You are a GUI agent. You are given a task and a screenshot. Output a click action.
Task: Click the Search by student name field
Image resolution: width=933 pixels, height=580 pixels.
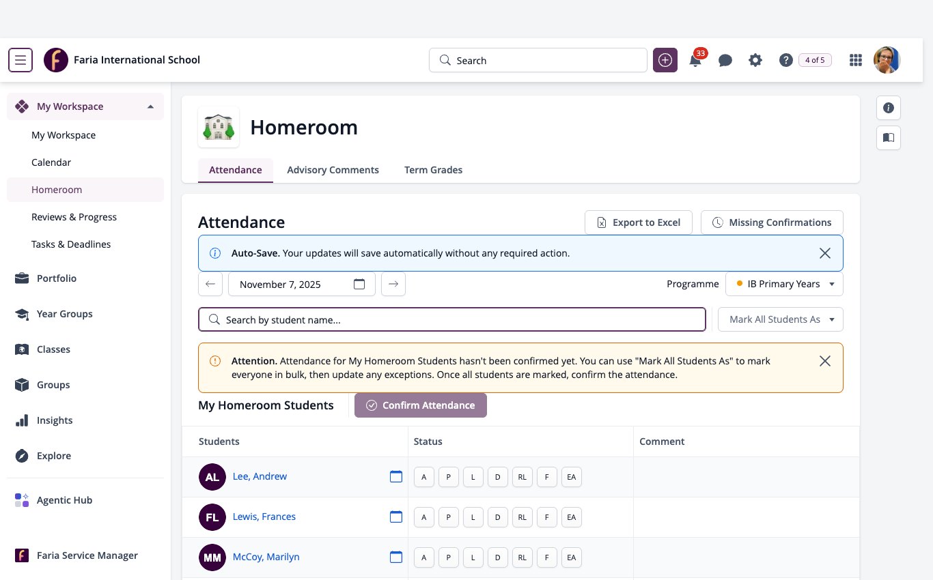pyautogui.click(x=452, y=319)
